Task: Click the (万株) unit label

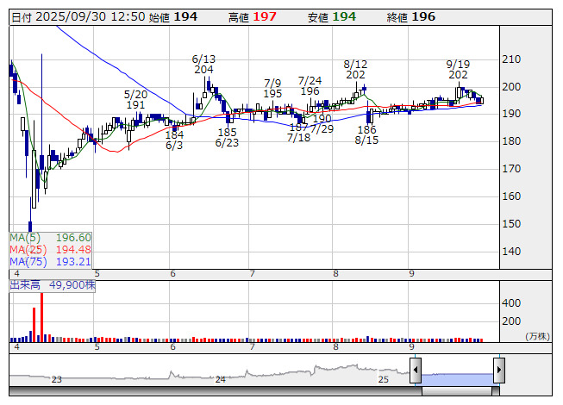Action: click(537, 336)
